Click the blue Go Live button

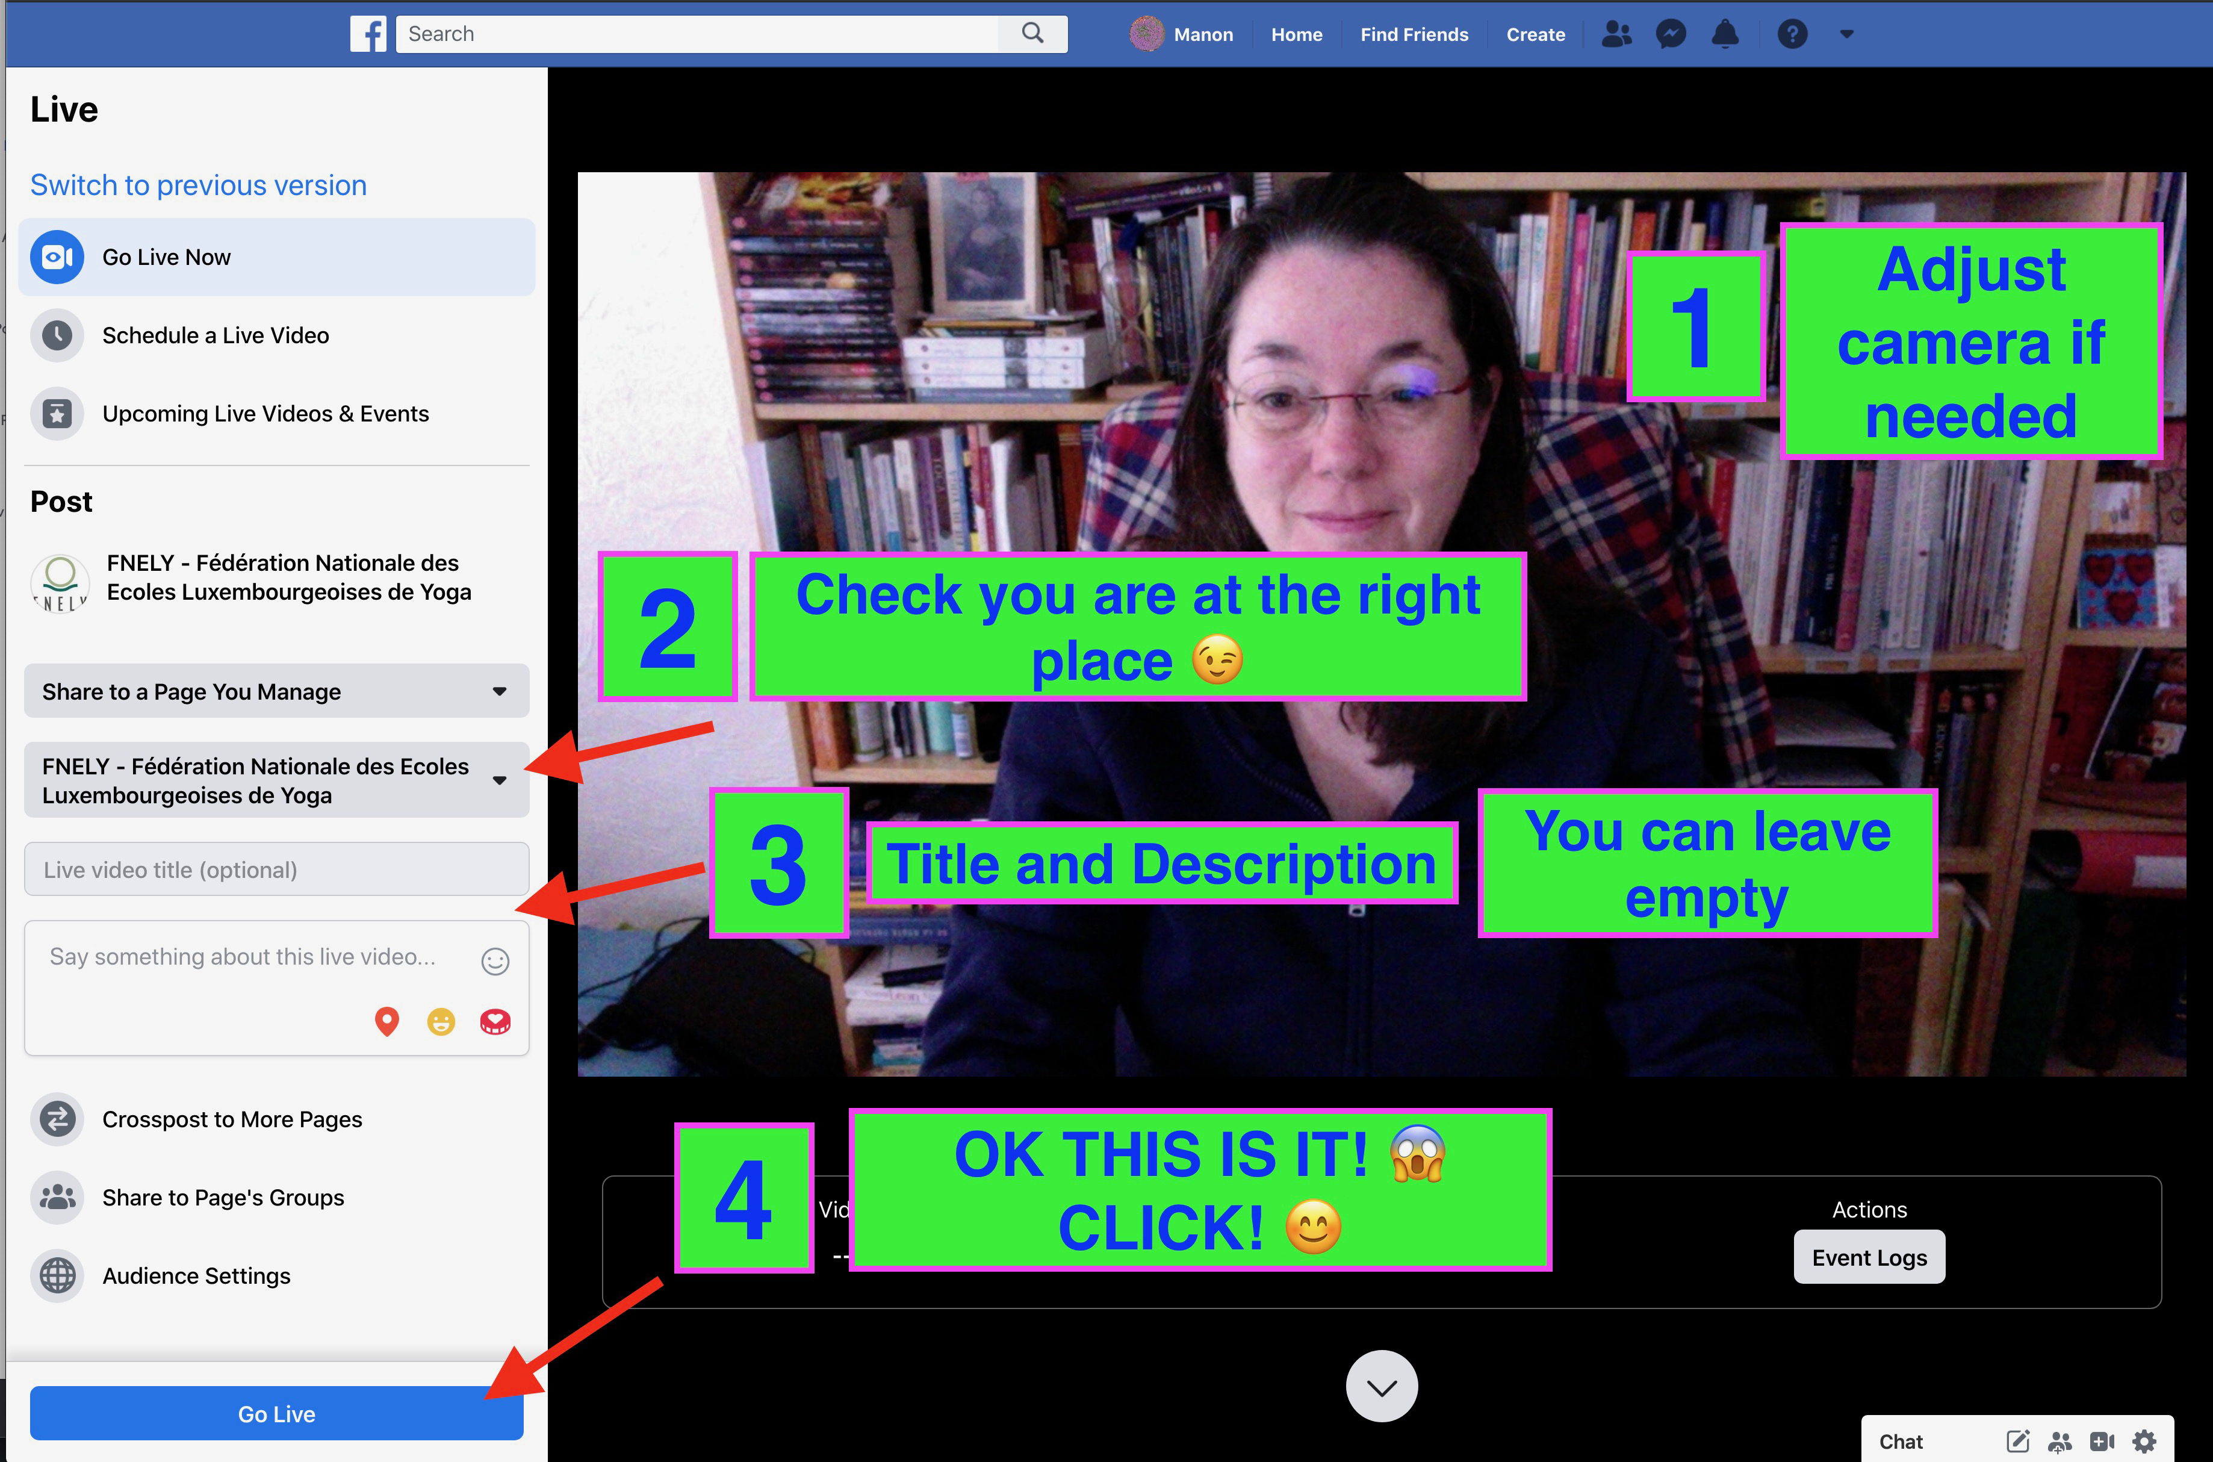[x=277, y=1413]
